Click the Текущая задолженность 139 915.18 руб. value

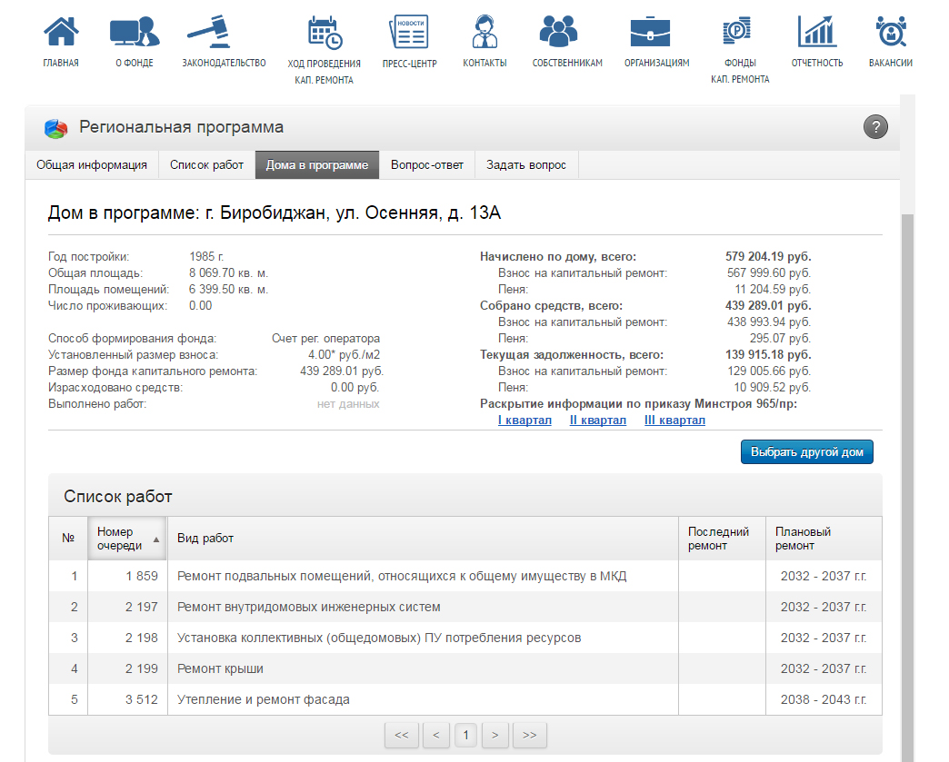768,354
